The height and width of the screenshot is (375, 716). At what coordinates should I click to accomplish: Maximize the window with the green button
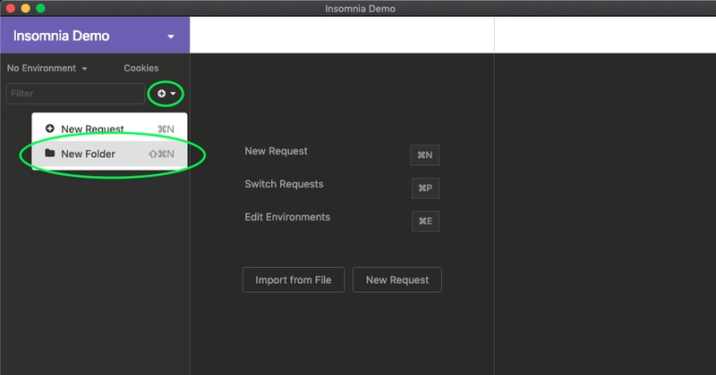point(40,8)
